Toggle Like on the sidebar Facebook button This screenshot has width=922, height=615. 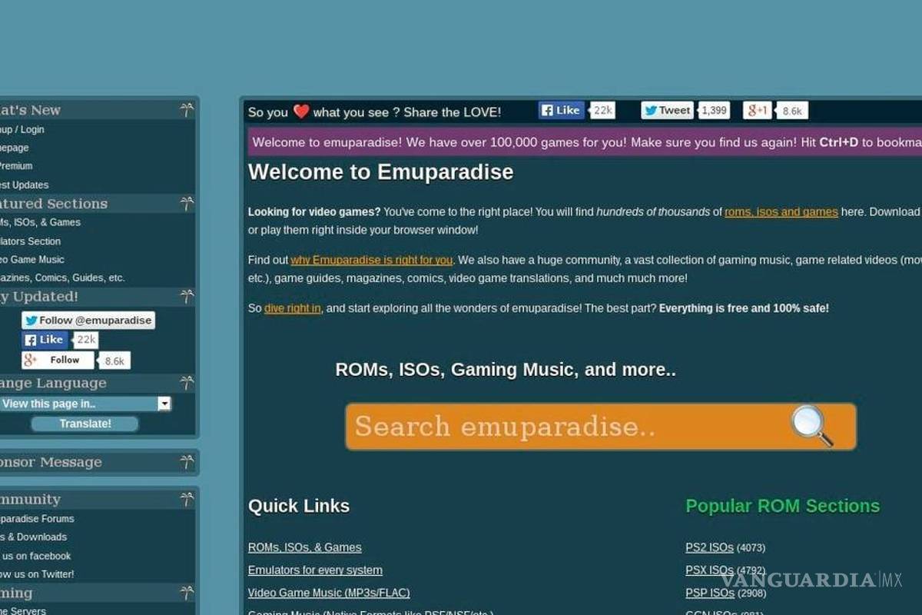pyautogui.click(x=45, y=340)
